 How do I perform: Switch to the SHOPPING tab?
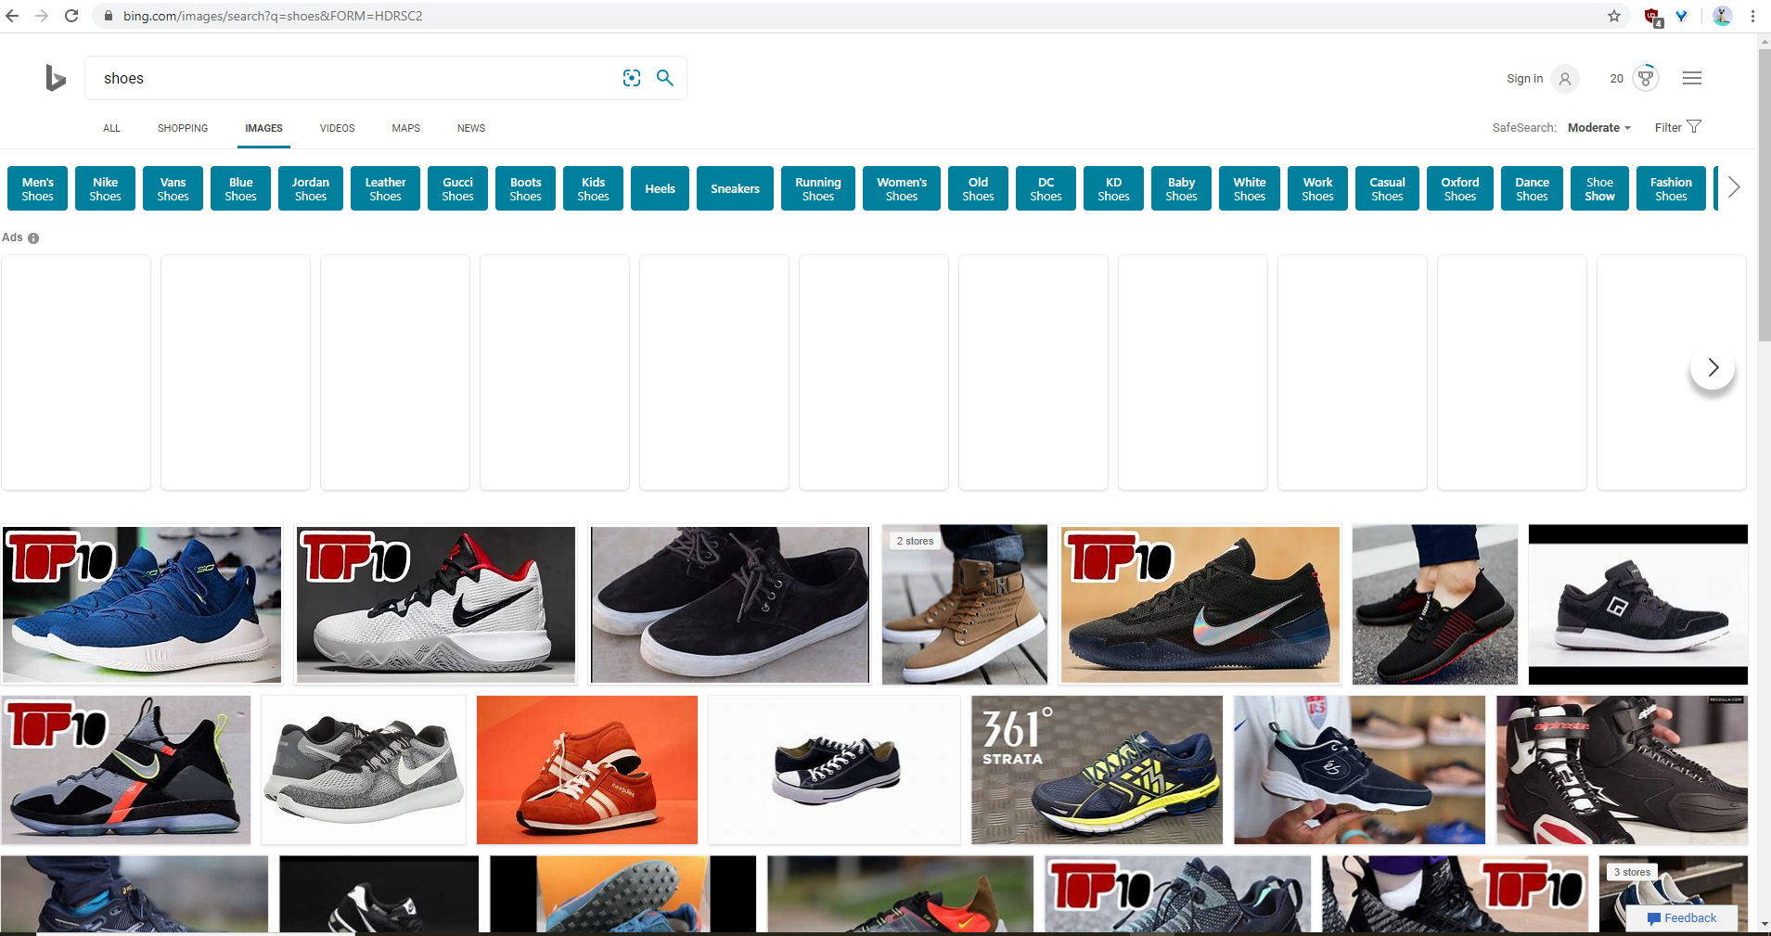tap(183, 128)
